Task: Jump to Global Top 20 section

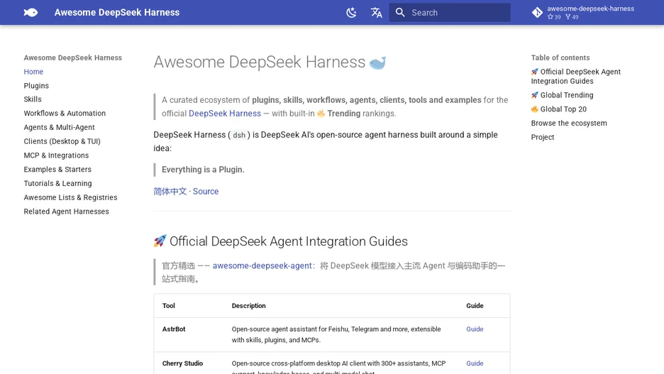Action: click(x=558, y=109)
